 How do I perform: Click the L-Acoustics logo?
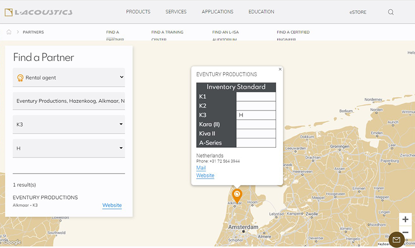point(38,12)
